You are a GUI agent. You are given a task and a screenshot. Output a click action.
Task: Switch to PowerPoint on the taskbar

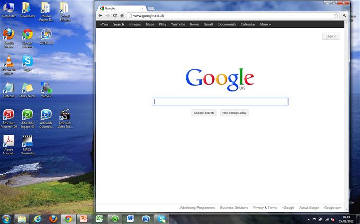point(83,219)
